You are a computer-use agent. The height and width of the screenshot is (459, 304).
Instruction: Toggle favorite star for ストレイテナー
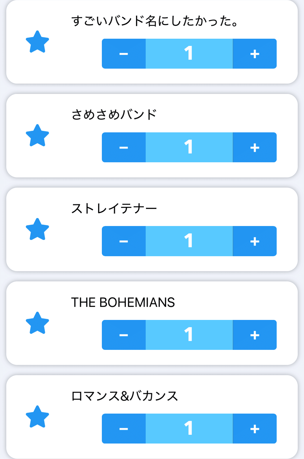[x=37, y=229]
